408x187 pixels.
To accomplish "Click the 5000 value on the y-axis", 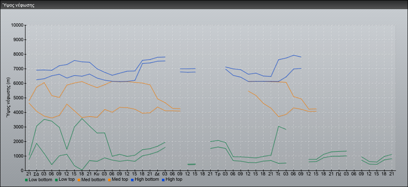I will pyautogui.click(x=18, y=98).
